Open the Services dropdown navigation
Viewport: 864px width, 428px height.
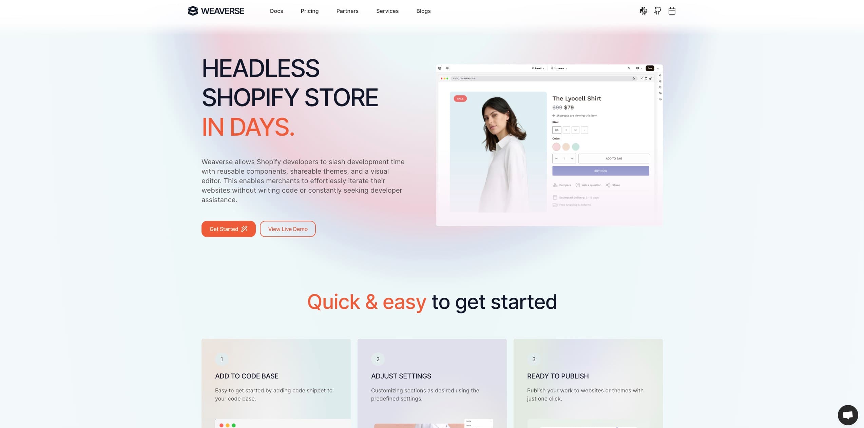[x=387, y=11]
